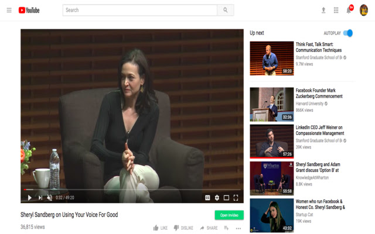This screenshot has width=375, height=234.
Task: Open Facebook Founder Mark Zuckerberg title
Action: (x=319, y=94)
